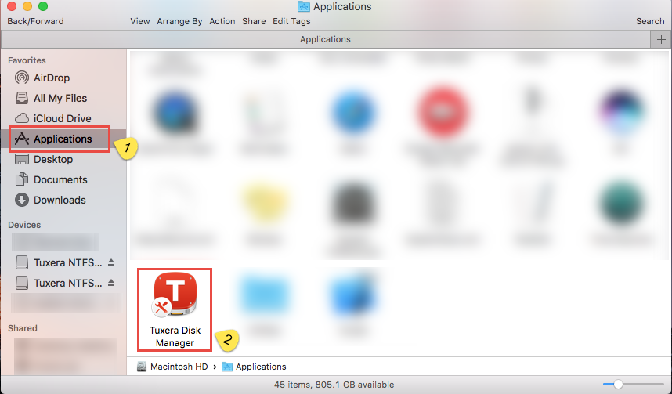Viewport: 672px width, 394px height.
Task: Open the Action toolbar menu
Action: click(222, 21)
